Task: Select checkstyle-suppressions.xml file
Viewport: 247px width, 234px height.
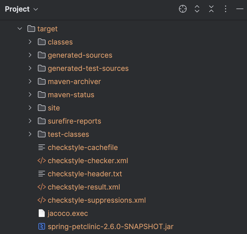Action: coord(97,200)
